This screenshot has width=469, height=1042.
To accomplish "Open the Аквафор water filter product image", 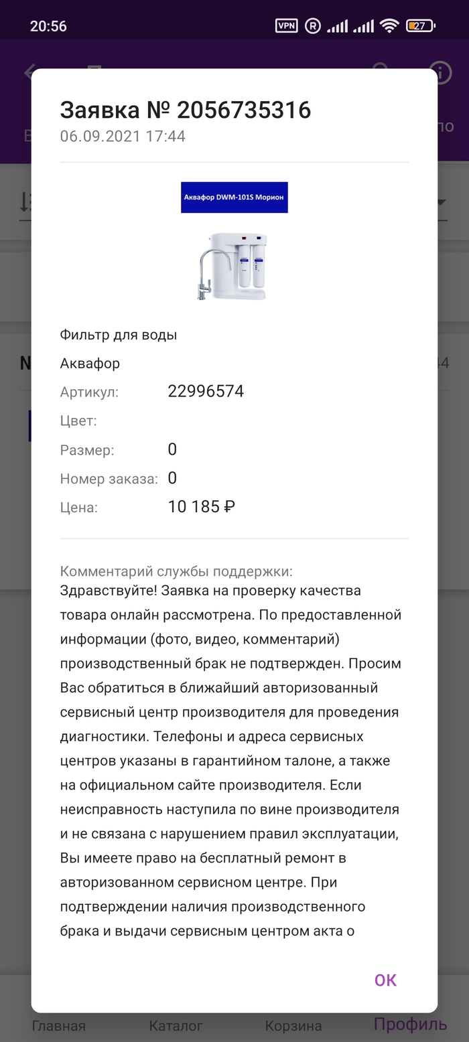I will (x=234, y=265).
